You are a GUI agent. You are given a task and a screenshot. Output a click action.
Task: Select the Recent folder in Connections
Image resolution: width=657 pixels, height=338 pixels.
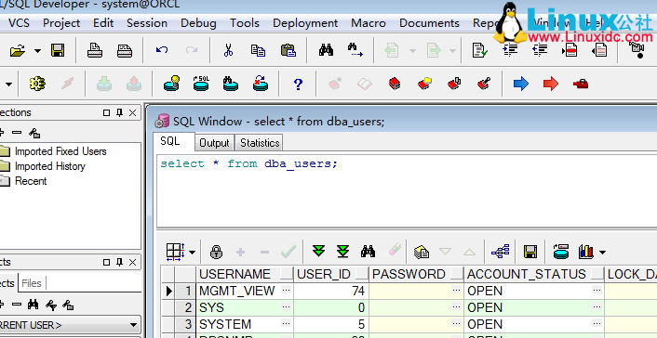click(31, 181)
